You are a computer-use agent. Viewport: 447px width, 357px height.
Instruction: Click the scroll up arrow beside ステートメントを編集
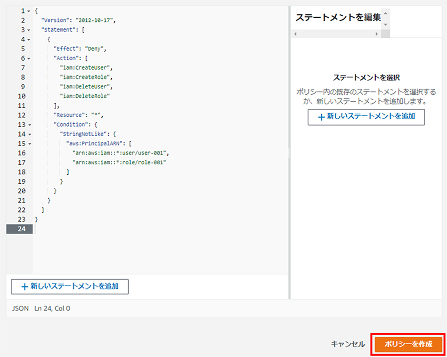point(385,13)
